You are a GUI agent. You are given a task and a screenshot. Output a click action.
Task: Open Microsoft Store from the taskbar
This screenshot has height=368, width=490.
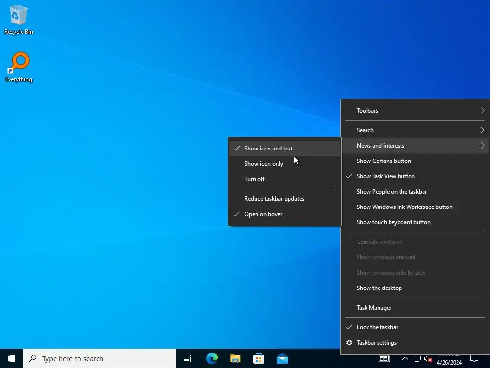(258, 358)
